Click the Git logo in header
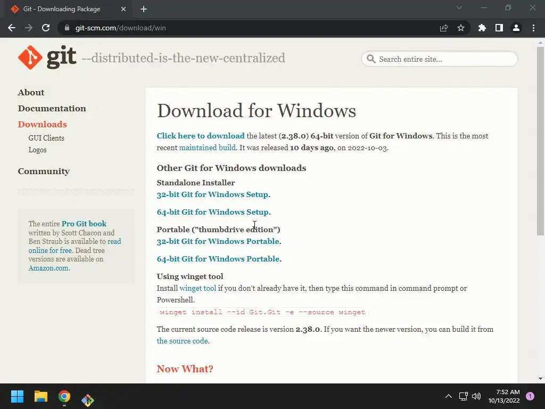Screen dimensions: 545x409 coord(47,58)
